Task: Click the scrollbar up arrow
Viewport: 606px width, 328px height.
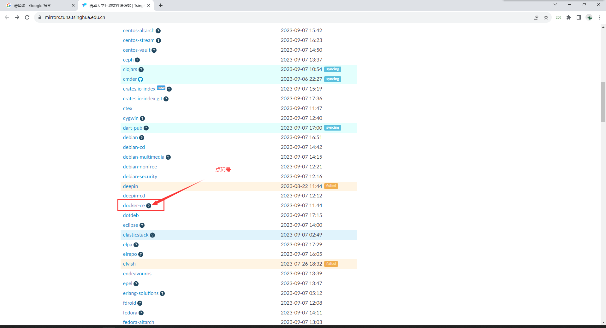Action: pos(603,27)
